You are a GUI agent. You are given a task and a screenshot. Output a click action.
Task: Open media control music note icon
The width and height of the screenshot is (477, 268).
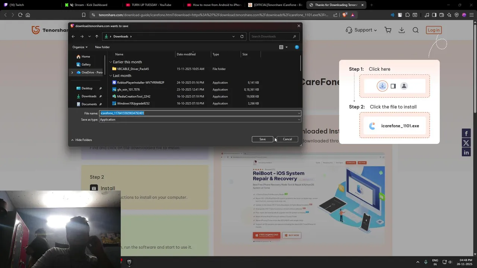426,15
